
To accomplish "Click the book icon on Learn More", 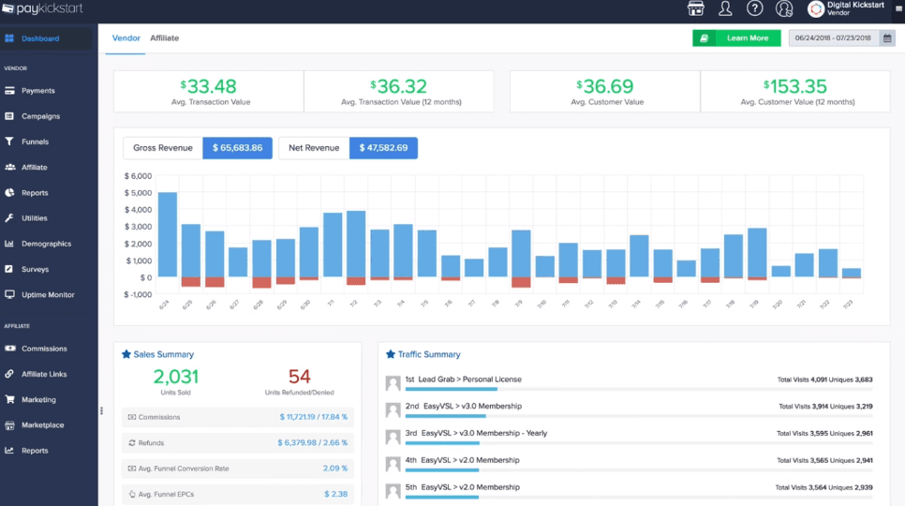I will tap(705, 38).
